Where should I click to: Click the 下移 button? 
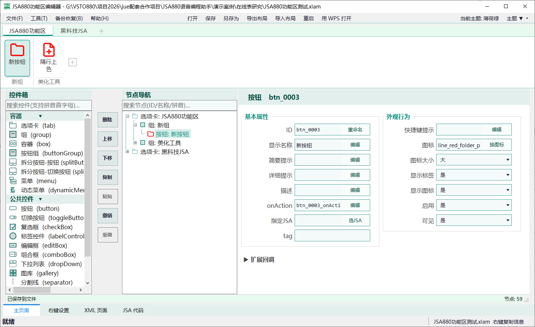(108, 158)
